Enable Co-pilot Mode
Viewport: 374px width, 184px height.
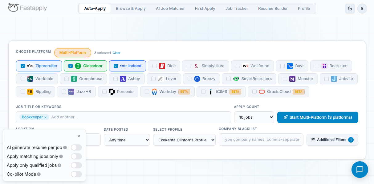pyautogui.click(x=76, y=174)
